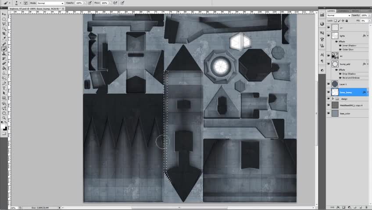The width and height of the screenshot is (372, 210).
Task: Collapse effects list of bump_add layer
Action: coord(368,64)
